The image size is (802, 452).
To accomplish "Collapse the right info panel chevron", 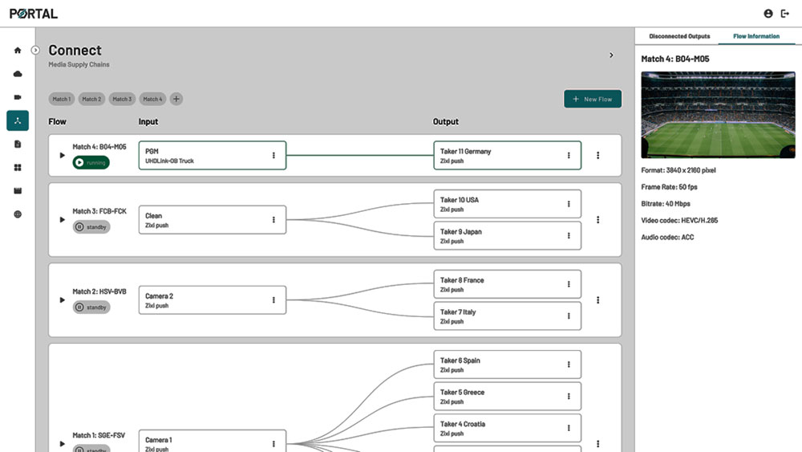I will (611, 55).
